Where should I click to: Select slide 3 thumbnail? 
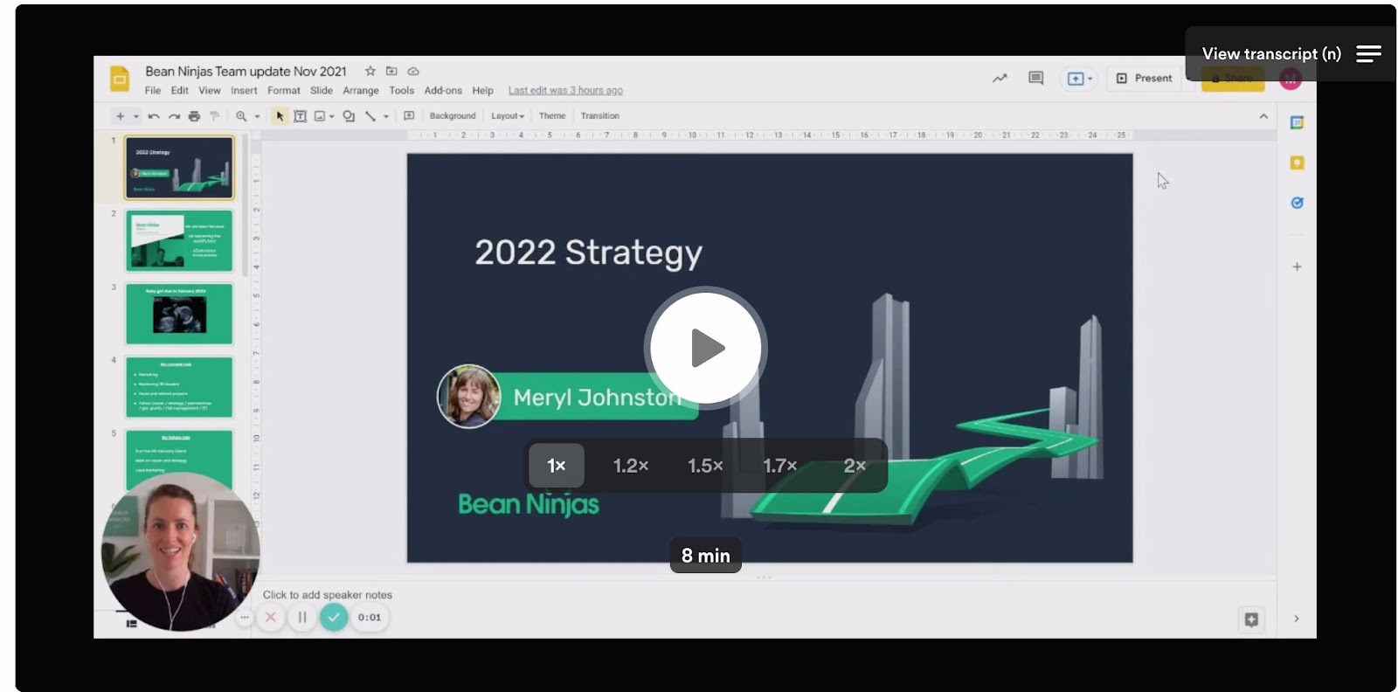[179, 314]
